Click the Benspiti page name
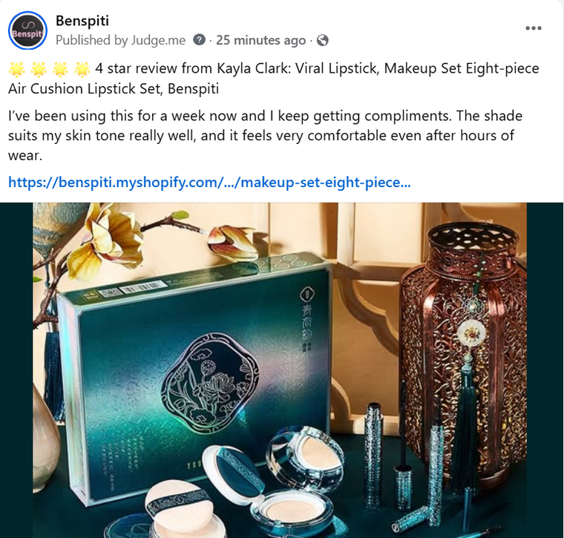564x538 pixels. tap(82, 21)
